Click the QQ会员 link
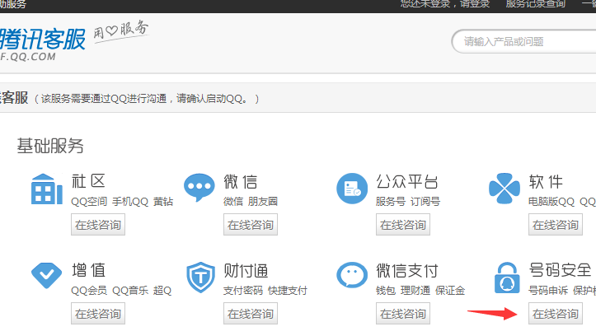Screen dimensions: 596x336 click(x=89, y=291)
